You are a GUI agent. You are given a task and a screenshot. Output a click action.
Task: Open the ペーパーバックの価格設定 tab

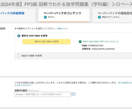112,15
